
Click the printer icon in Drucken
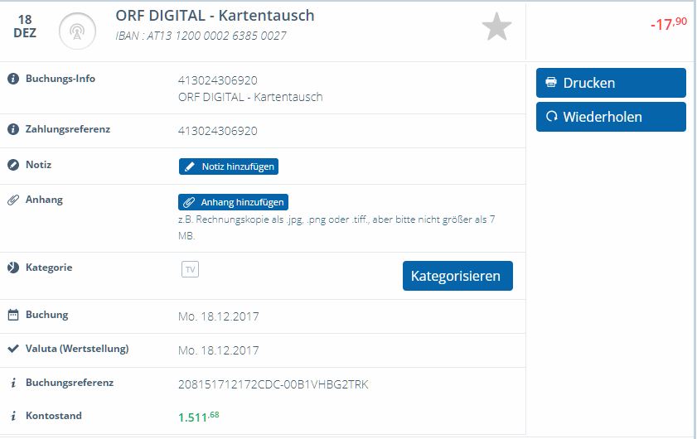click(x=551, y=82)
